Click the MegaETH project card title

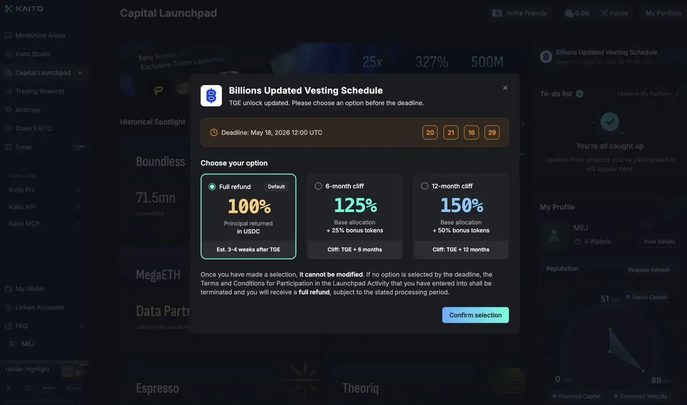coord(158,275)
